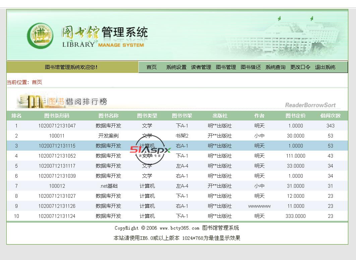Click the 图书条形码 column header
The image size is (356, 260).
57,116
